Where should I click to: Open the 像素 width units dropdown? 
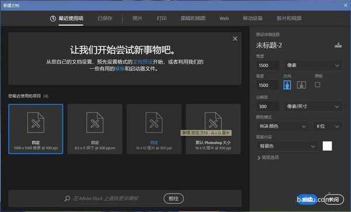coord(313,65)
